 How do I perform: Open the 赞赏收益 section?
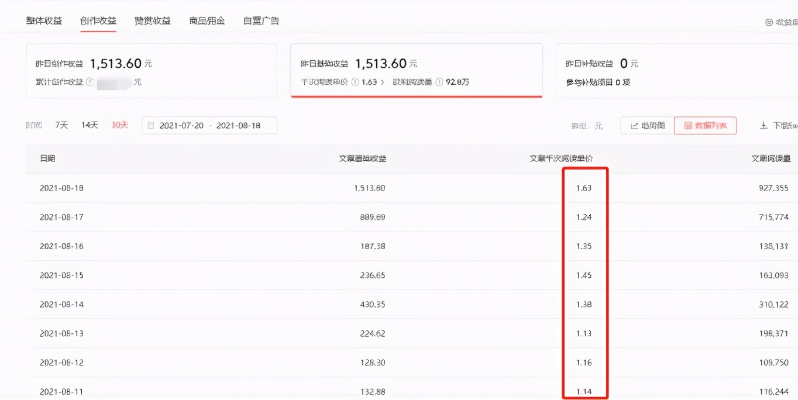coord(152,19)
